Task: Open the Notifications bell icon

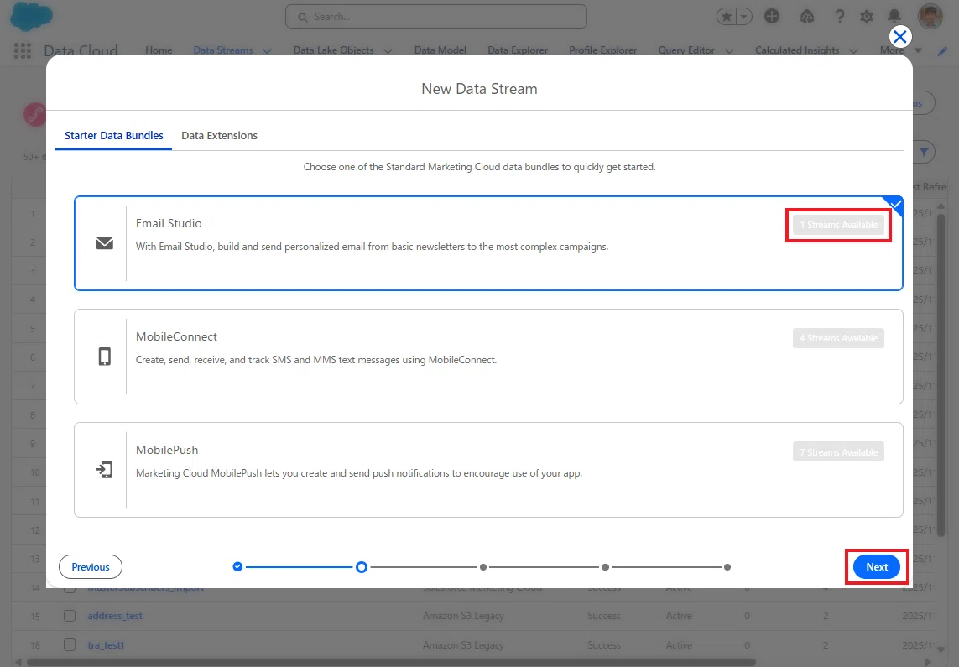Action: click(894, 17)
